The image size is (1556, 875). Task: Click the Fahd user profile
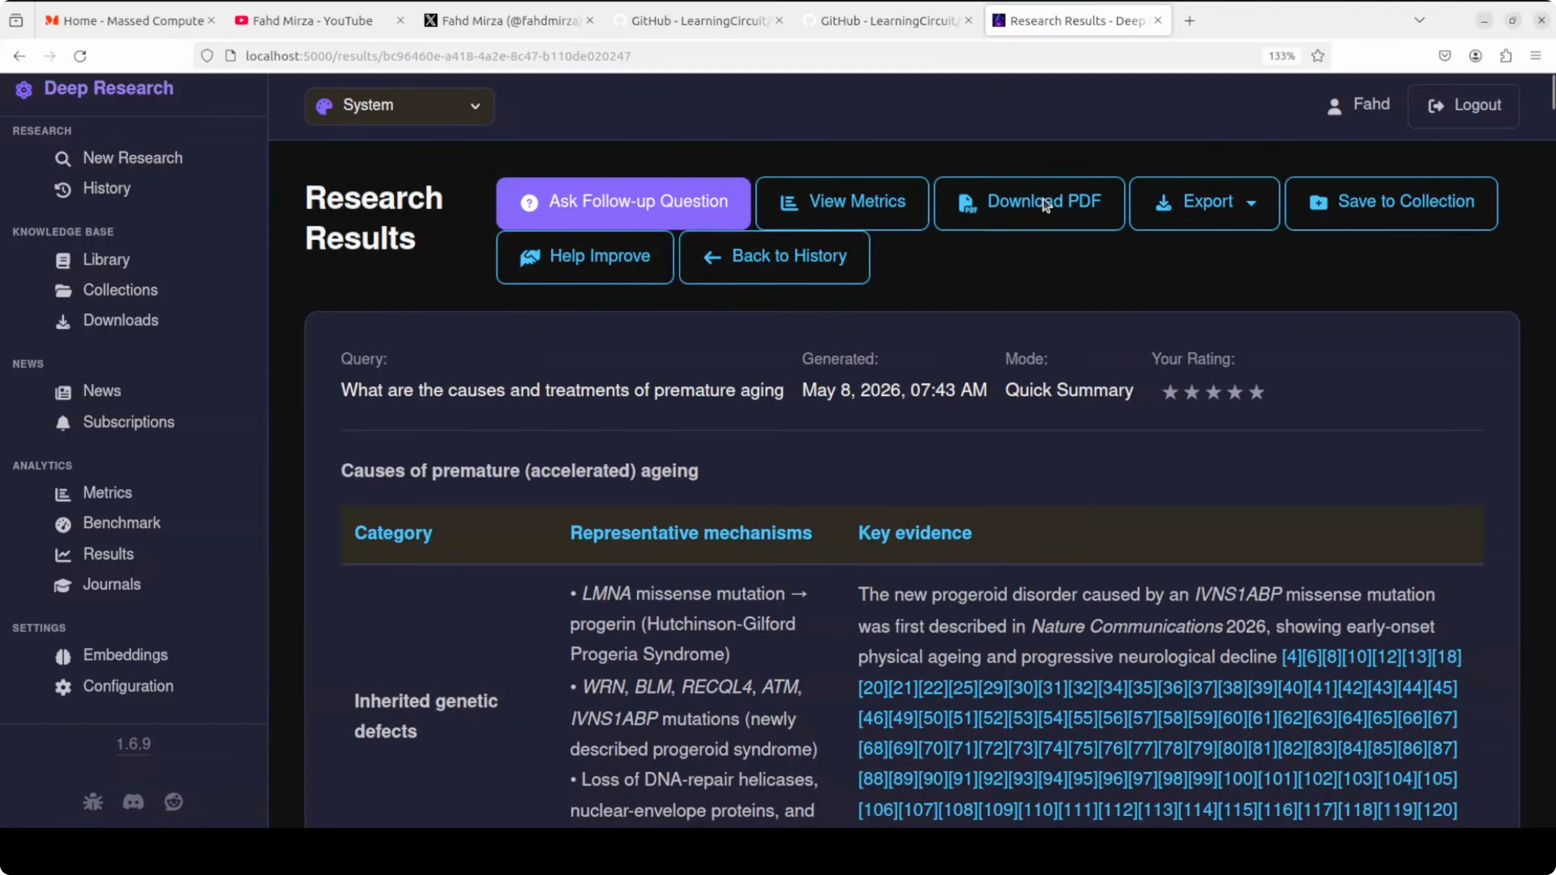pos(1358,105)
